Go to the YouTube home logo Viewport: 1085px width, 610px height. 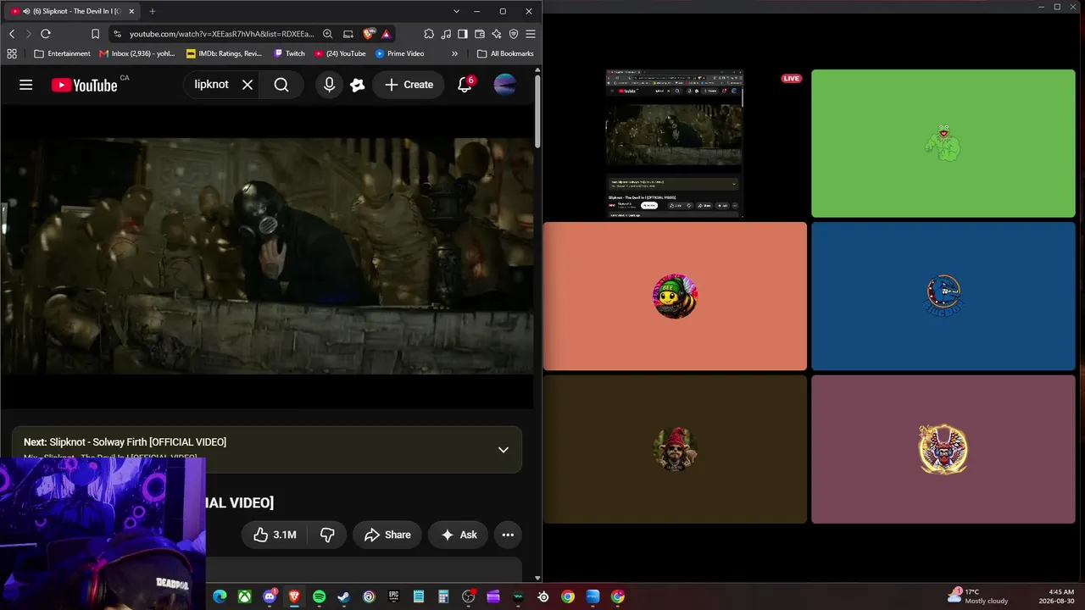85,85
